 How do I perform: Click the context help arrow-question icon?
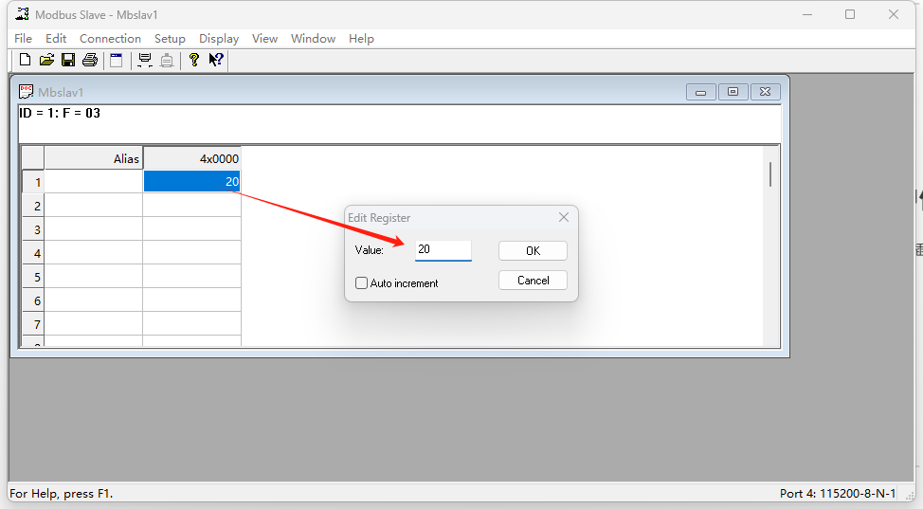pyautogui.click(x=216, y=60)
